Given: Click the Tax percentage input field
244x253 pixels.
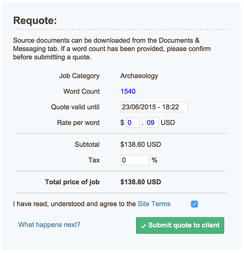Looking at the screenshot, I should [x=135, y=160].
